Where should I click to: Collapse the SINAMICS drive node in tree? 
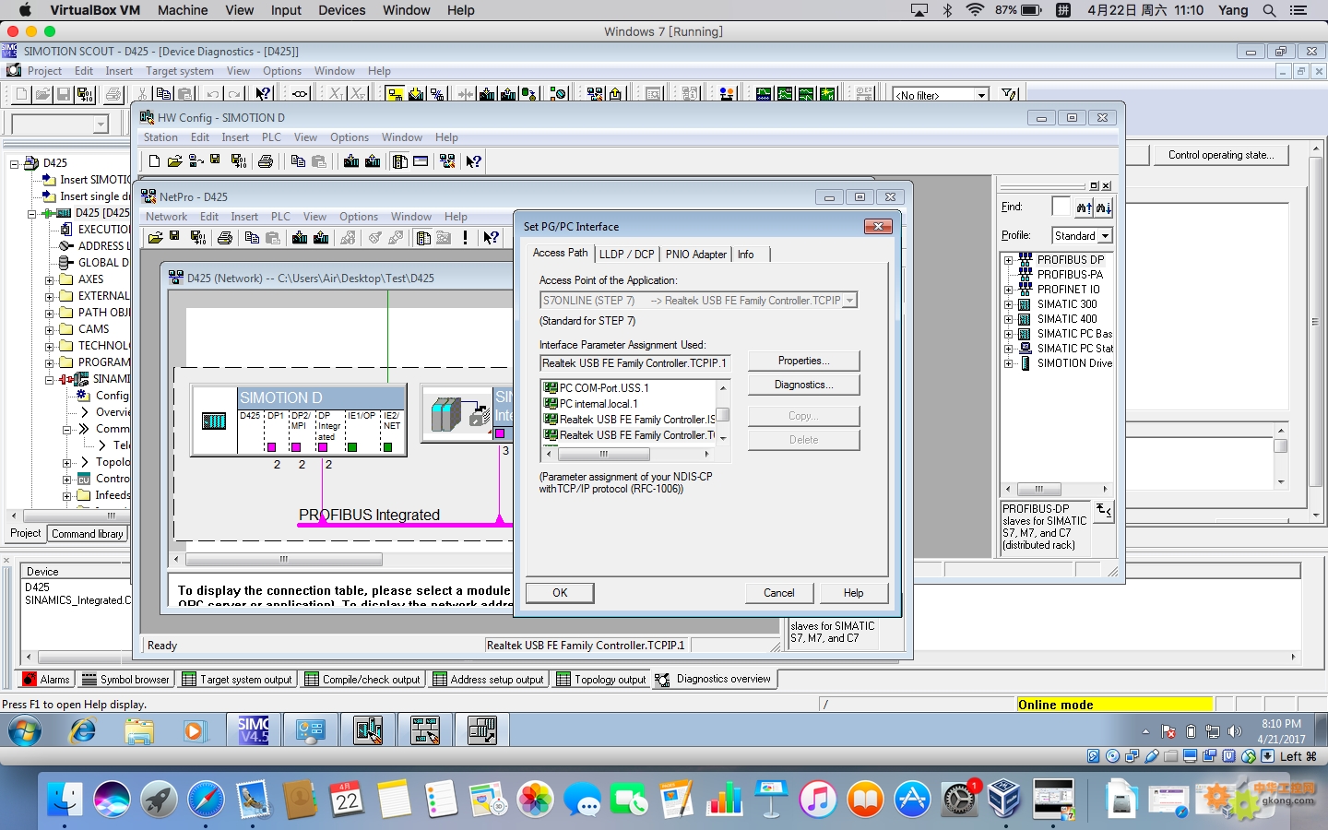click(x=50, y=379)
